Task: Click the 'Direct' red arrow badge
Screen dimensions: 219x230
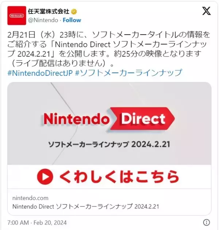Action: [142, 119]
